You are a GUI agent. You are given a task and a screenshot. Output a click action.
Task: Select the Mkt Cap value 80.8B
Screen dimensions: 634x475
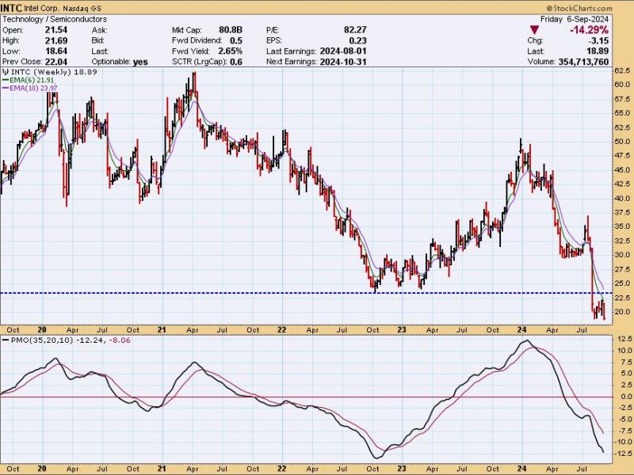(x=231, y=30)
